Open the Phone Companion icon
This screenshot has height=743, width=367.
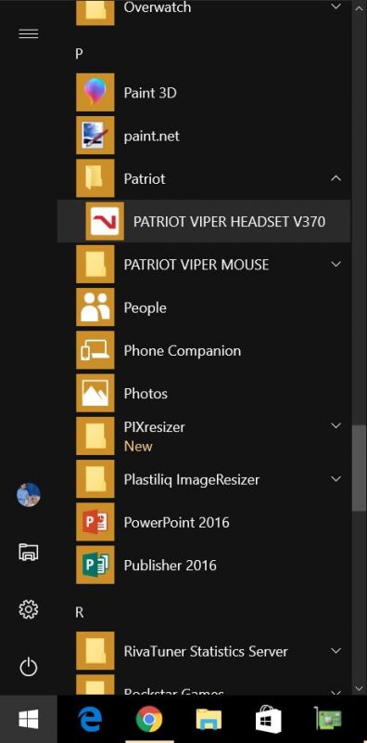tap(95, 351)
